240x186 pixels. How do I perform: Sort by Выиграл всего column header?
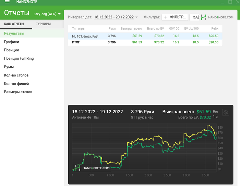[131, 28]
